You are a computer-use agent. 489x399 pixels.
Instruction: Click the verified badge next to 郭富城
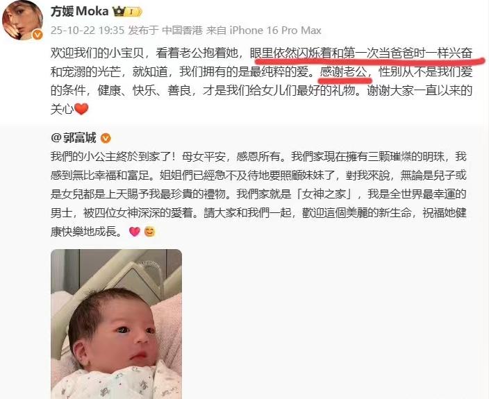pyautogui.click(x=106, y=138)
